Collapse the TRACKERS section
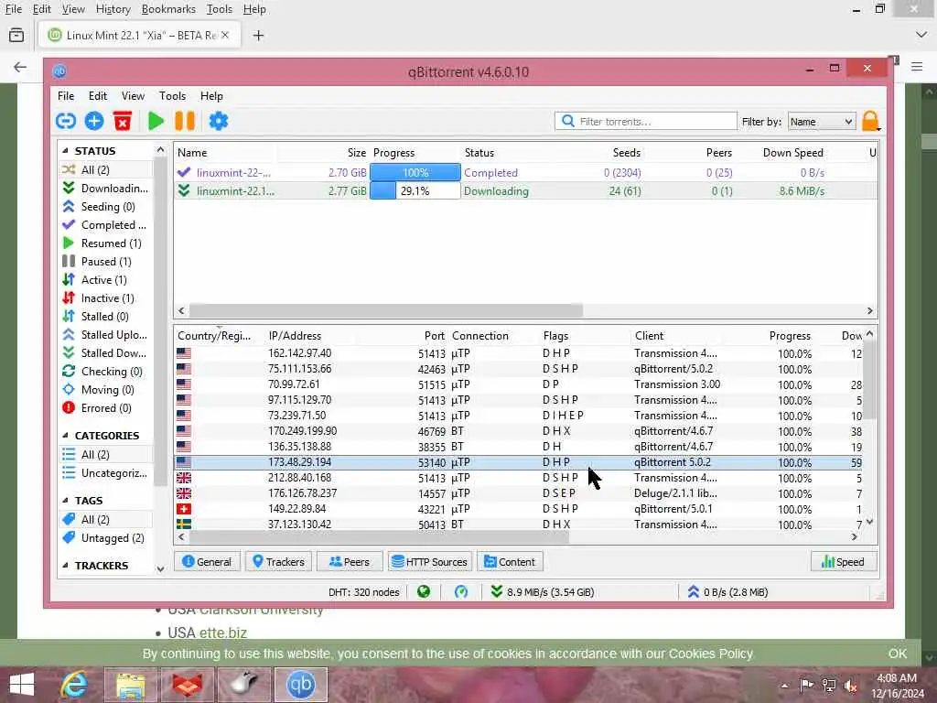 pos(65,566)
